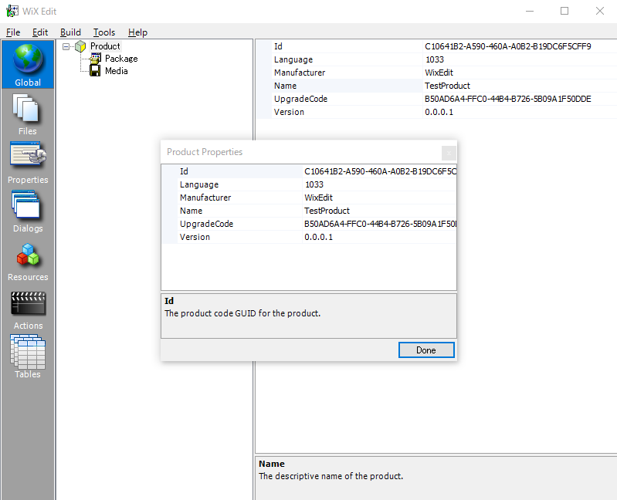617x500 pixels.
Task: Open the Tables grid icon
Action: (x=28, y=351)
